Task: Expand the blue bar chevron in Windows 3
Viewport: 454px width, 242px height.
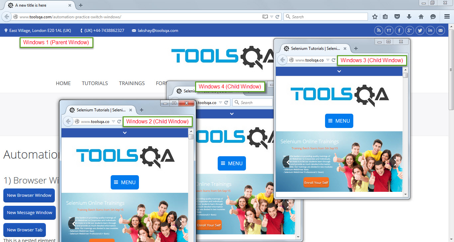Action: click(x=339, y=71)
